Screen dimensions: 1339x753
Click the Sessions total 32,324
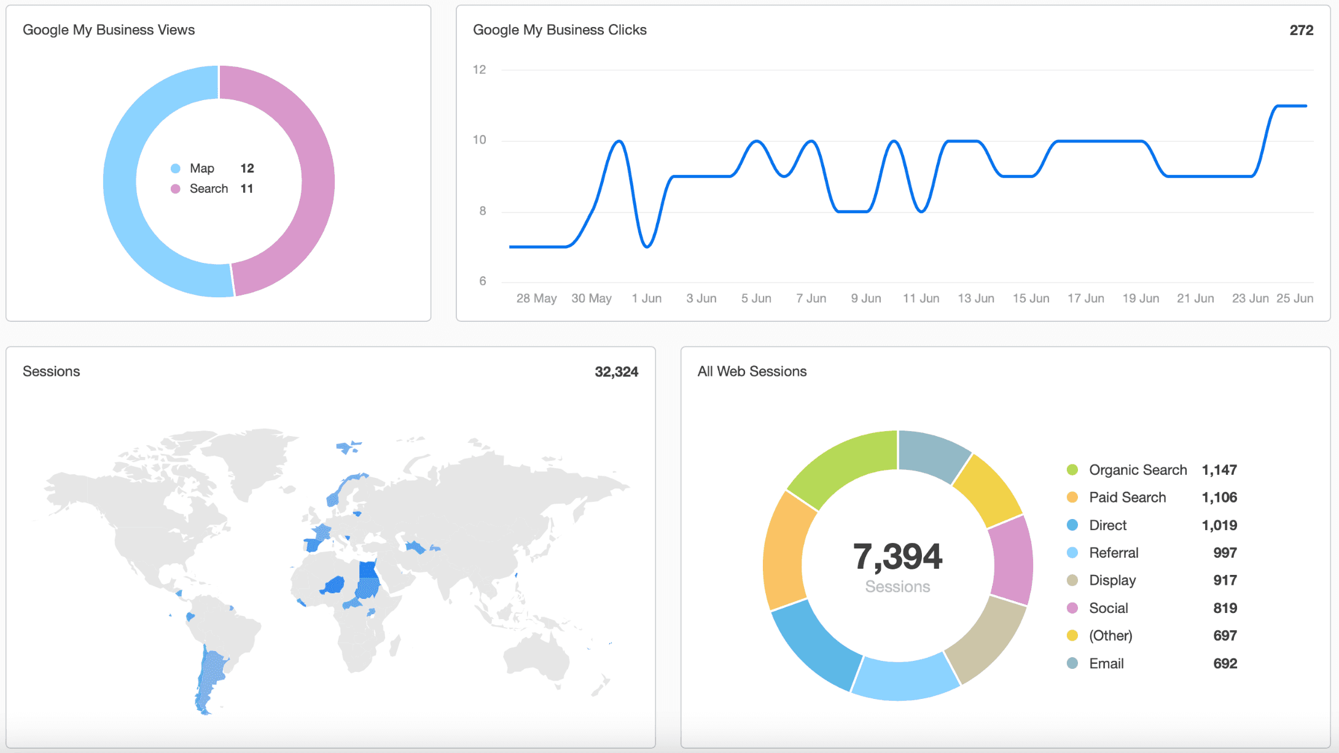616,372
